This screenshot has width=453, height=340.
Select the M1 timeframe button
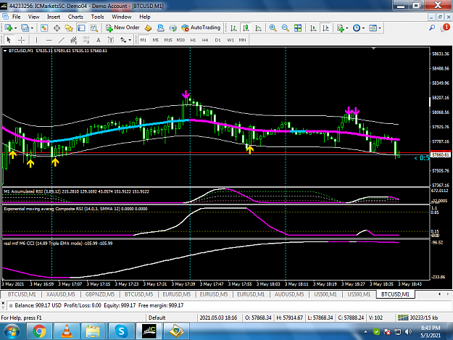pos(144,40)
